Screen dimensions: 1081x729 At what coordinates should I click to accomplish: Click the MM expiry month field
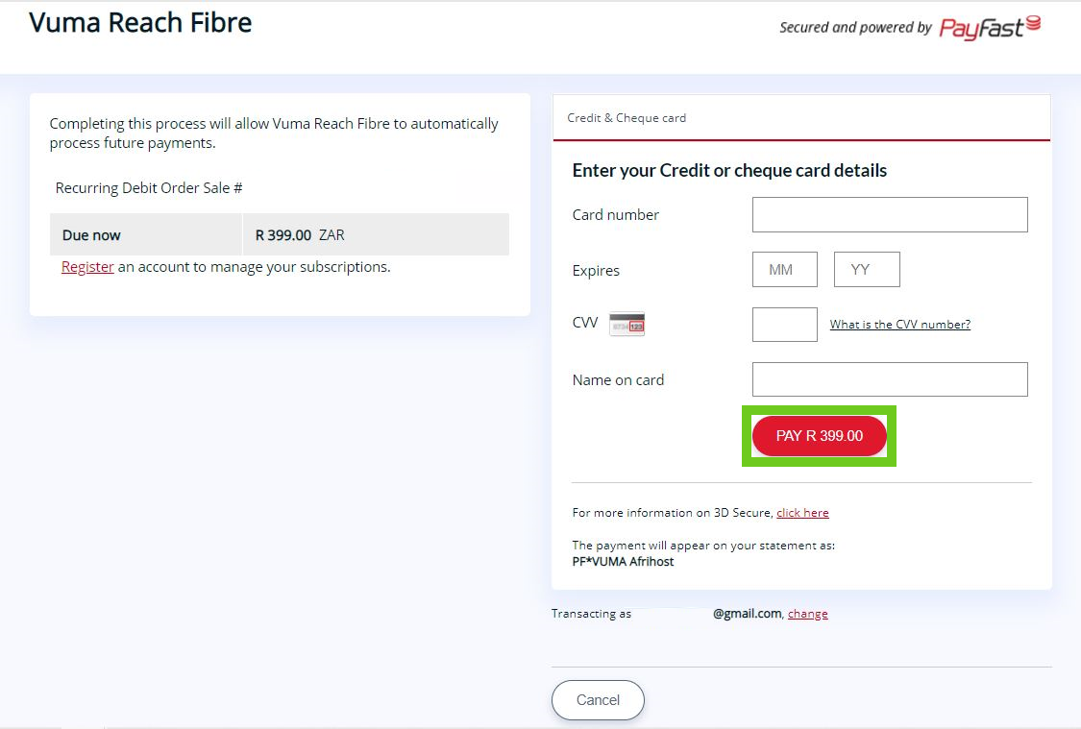coord(784,270)
